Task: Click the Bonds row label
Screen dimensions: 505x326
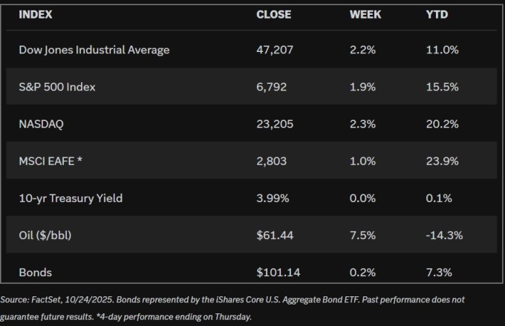Action: click(x=36, y=273)
